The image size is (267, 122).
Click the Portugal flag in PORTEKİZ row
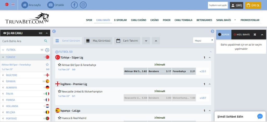point(47,118)
